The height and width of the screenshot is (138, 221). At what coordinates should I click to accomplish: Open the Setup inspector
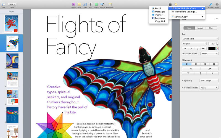[x=217, y=4]
